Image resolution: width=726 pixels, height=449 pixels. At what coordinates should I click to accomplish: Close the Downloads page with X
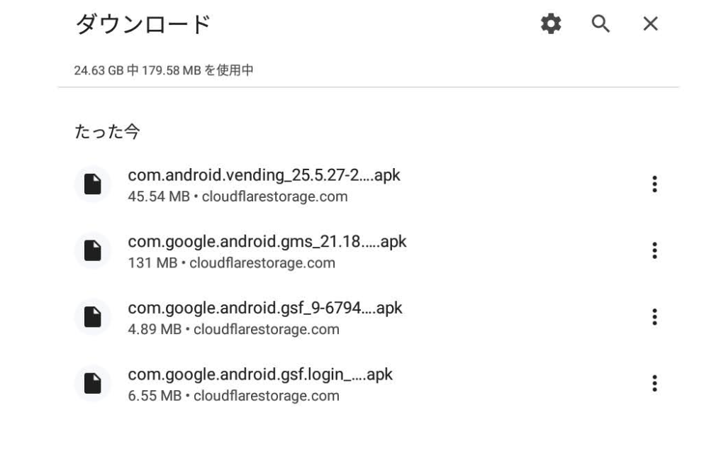(650, 25)
